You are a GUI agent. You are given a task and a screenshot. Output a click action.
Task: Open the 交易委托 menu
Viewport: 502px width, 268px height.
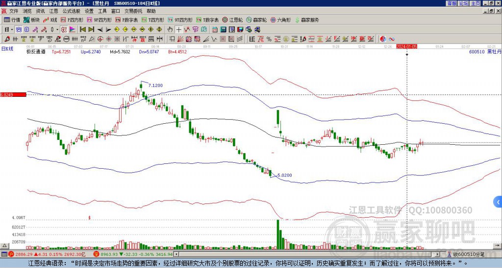pyautogui.click(x=133, y=11)
